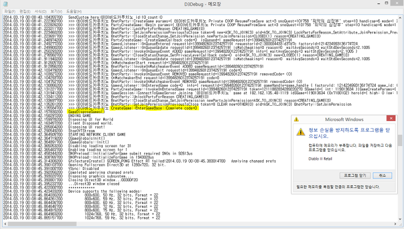The image size is (404, 229).
Task: Click the 1024x768, 59 Hz mode line
Action: tap(123, 218)
